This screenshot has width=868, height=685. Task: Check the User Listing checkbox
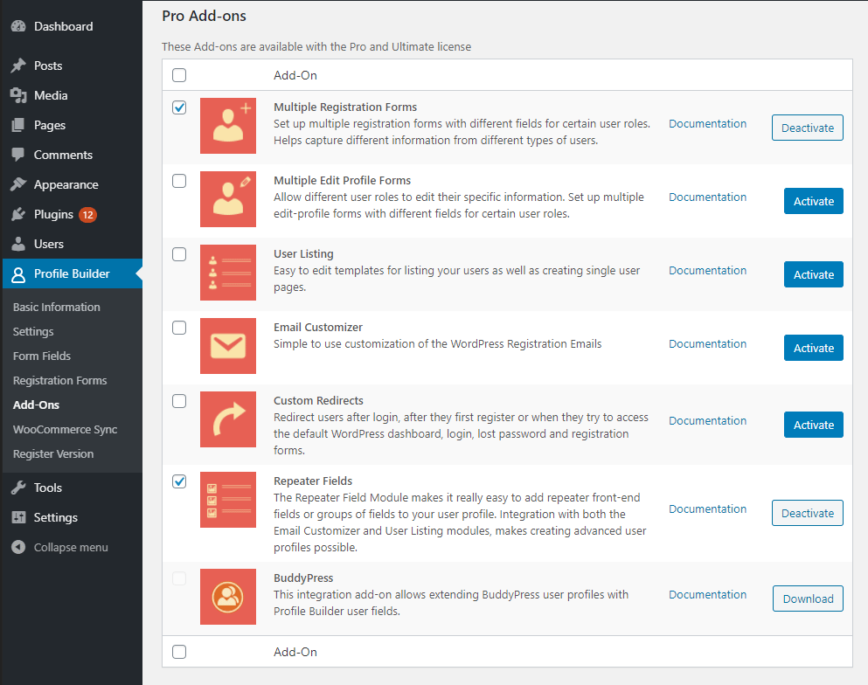pos(179,254)
